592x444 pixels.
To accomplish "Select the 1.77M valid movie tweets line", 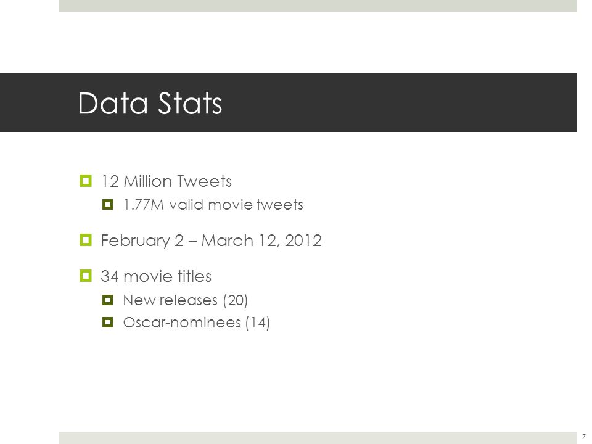I will pos(213,205).
